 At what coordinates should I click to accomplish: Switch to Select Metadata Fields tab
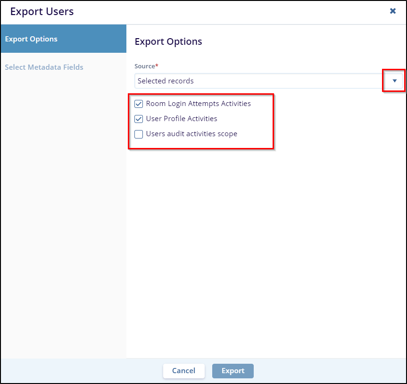click(44, 67)
